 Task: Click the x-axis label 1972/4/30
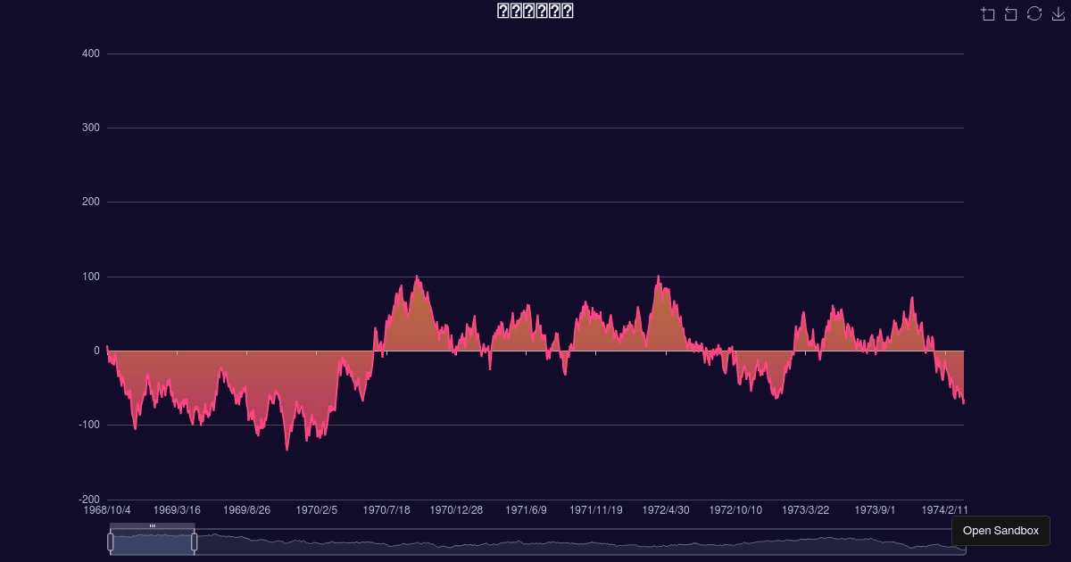(x=666, y=510)
